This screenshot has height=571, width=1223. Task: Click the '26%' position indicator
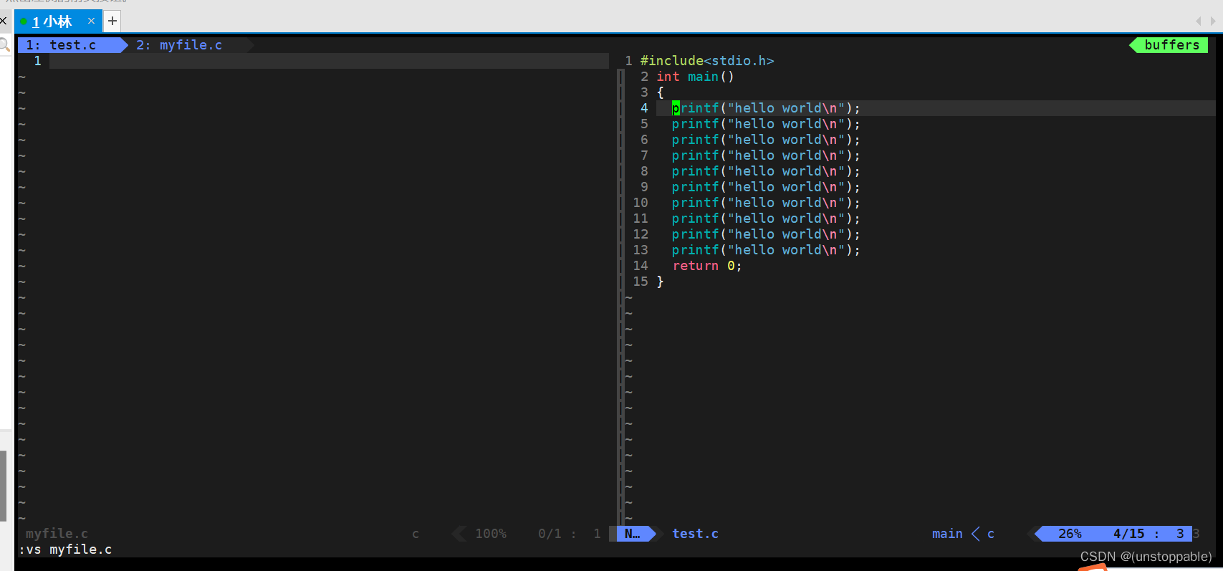(x=1070, y=534)
